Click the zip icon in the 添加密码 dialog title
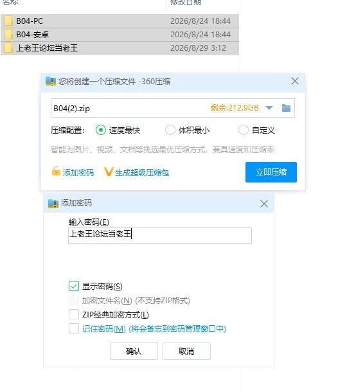Screen dimensions: 356x392 click(53, 204)
